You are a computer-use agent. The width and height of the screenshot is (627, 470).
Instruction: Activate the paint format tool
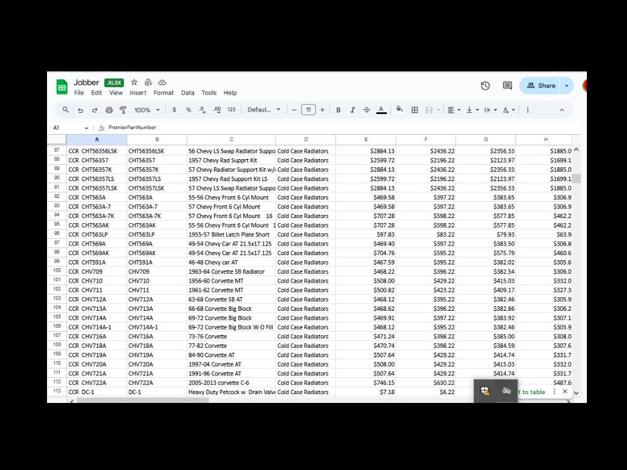tap(123, 110)
